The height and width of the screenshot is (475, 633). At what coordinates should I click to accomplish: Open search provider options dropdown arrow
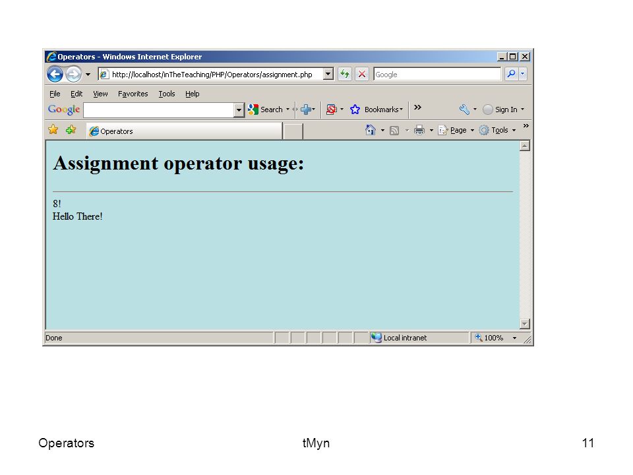point(523,74)
